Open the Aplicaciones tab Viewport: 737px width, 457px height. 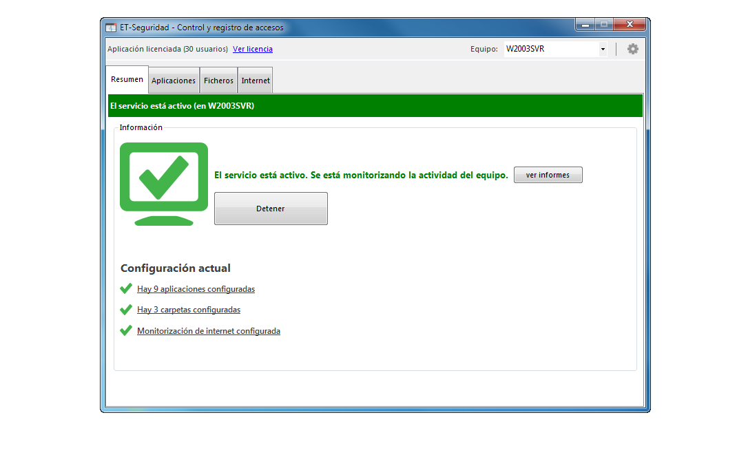pyautogui.click(x=174, y=81)
